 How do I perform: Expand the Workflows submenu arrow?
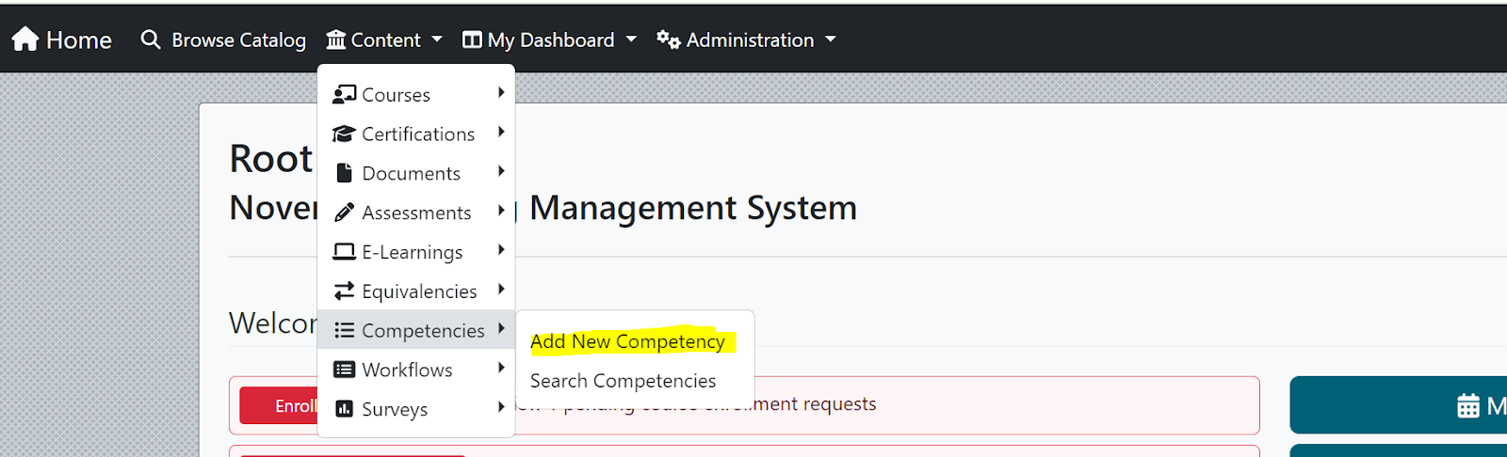tap(501, 369)
